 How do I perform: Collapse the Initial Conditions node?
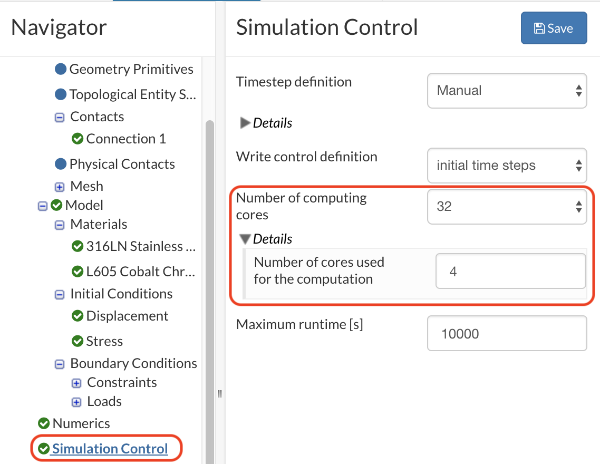click(59, 294)
